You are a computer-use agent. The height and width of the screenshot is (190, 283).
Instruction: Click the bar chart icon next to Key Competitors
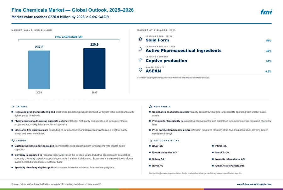click(151, 140)
